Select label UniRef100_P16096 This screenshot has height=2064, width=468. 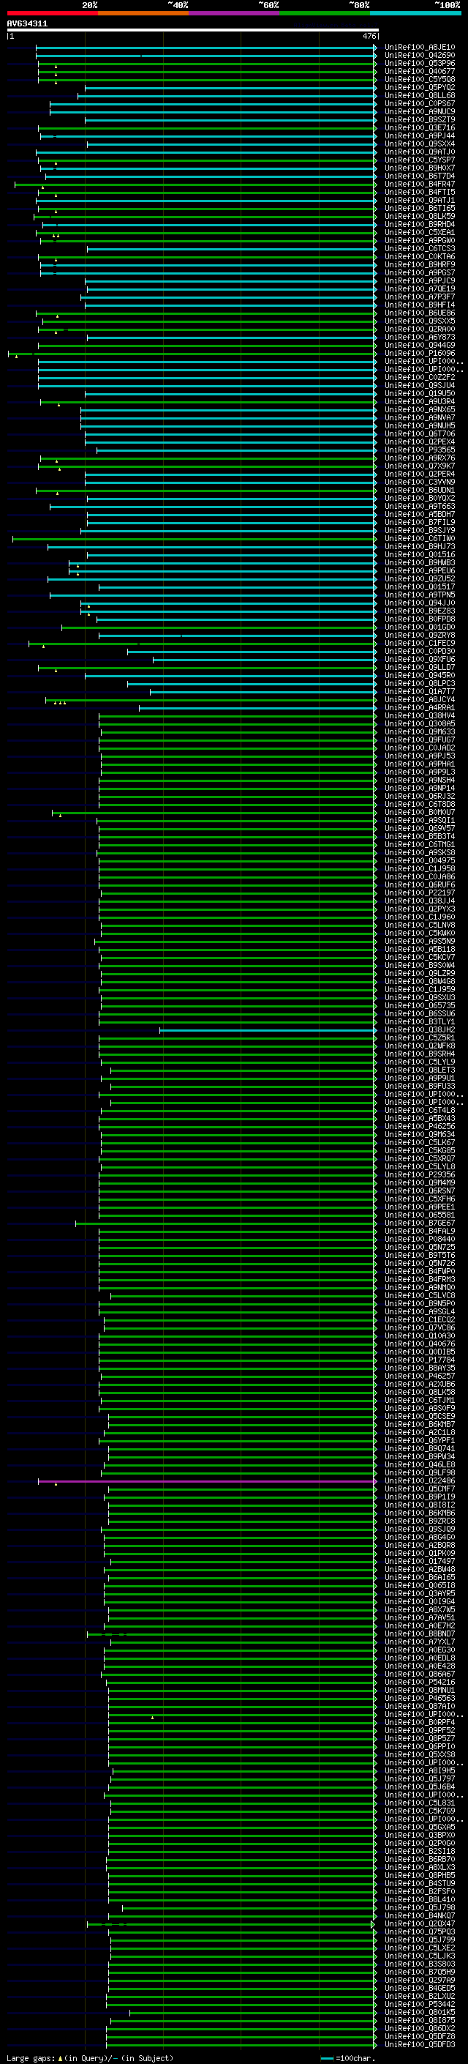pyautogui.click(x=420, y=354)
